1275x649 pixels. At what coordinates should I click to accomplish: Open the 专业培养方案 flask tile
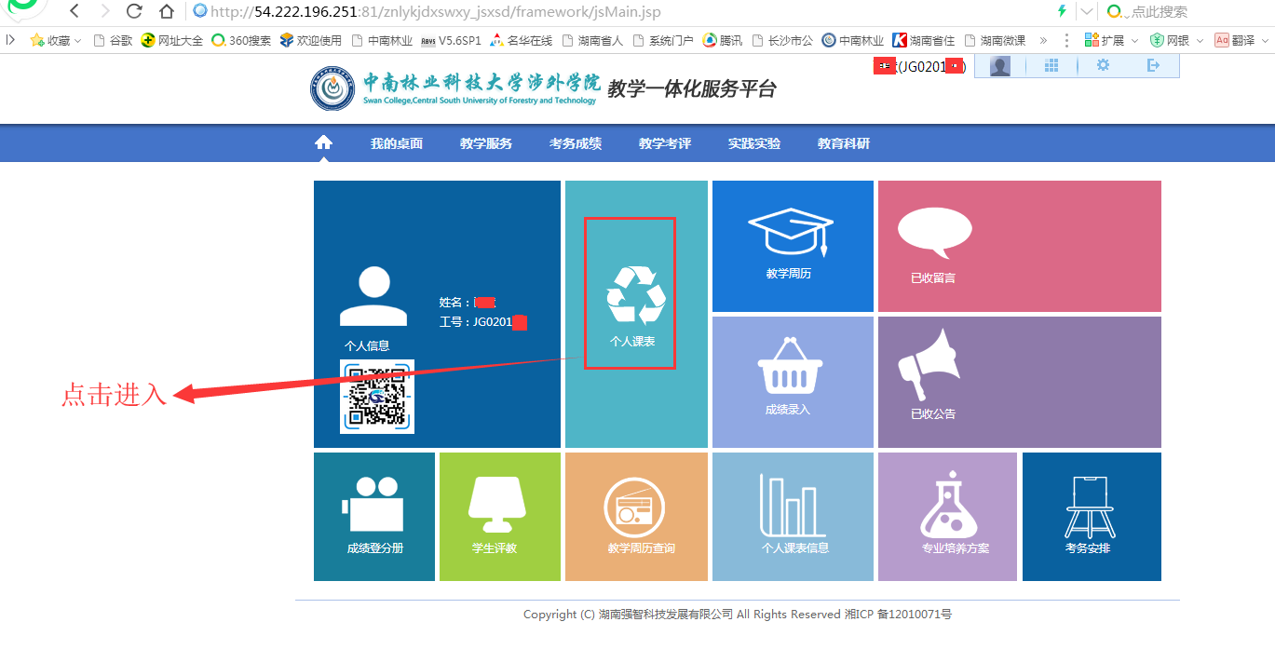coord(947,516)
